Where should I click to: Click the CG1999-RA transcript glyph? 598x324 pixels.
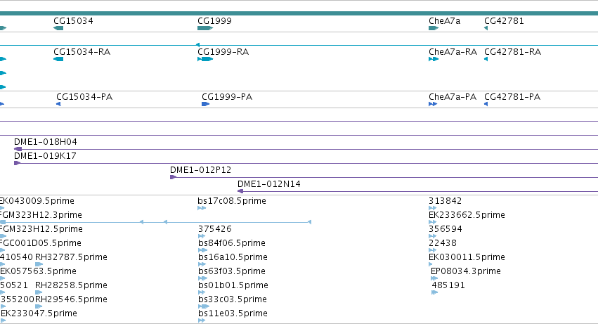coord(205,59)
